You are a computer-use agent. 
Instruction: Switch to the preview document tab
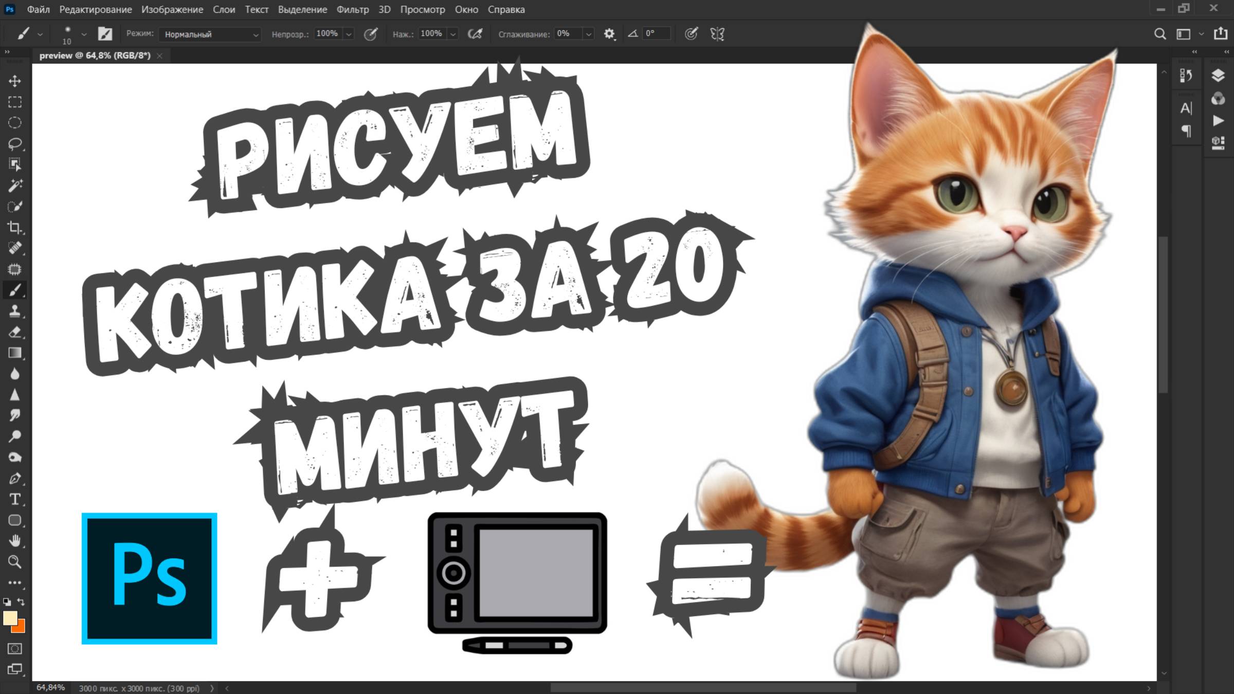coord(95,55)
